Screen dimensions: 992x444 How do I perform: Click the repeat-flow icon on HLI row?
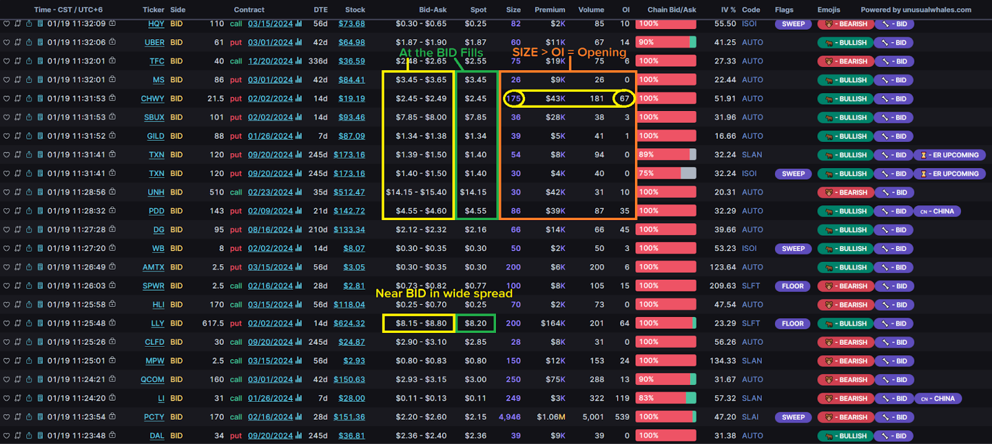click(x=17, y=304)
